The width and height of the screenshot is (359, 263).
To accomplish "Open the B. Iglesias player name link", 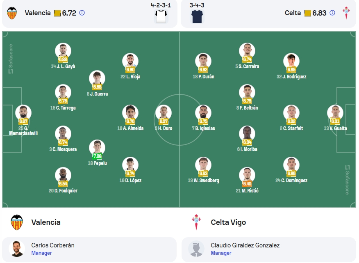I will (205, 128).
